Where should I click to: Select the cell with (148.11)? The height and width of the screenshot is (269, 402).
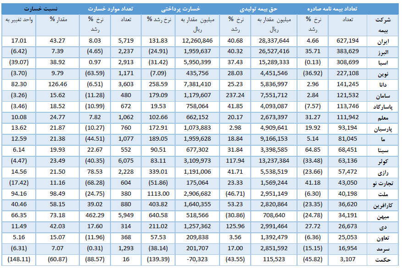[x=19, y=259]
